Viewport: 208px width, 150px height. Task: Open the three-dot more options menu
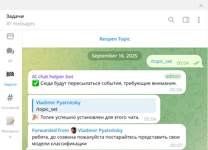pos(199,20)
